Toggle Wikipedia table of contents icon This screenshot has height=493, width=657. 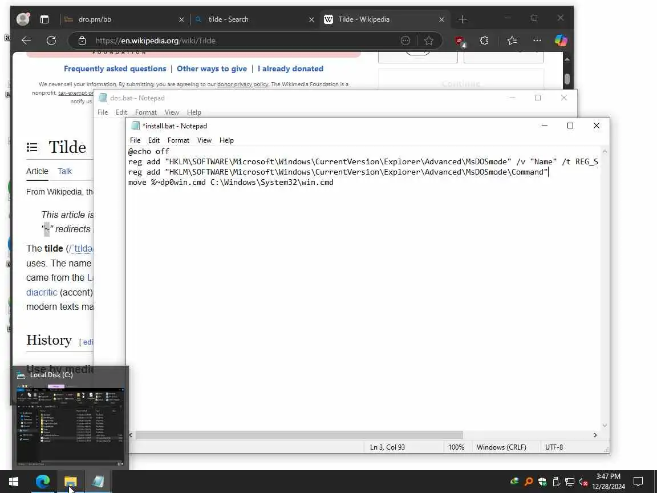32,147
